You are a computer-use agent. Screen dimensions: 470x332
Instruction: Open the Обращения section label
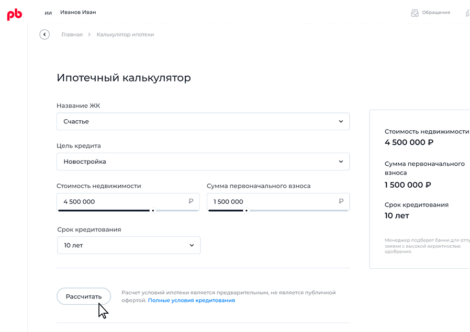436,13
